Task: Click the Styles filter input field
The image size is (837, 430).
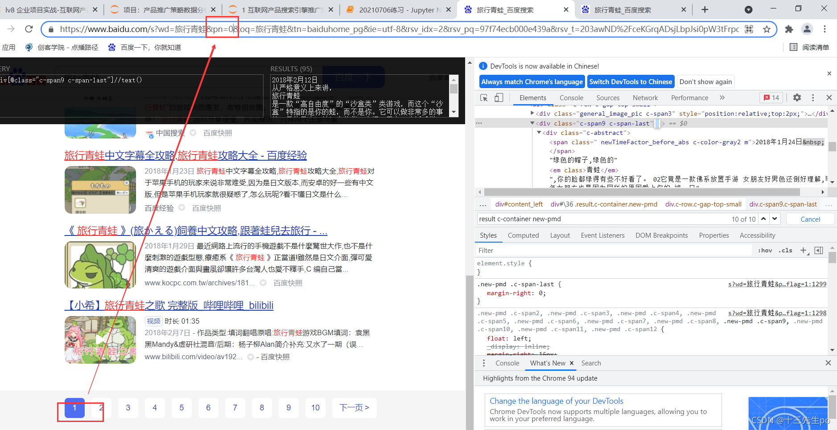Action: pyautogui.click(x=614, y=251)
